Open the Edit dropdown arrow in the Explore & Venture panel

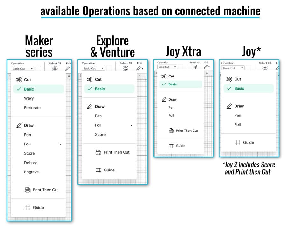tap(142, 69)
